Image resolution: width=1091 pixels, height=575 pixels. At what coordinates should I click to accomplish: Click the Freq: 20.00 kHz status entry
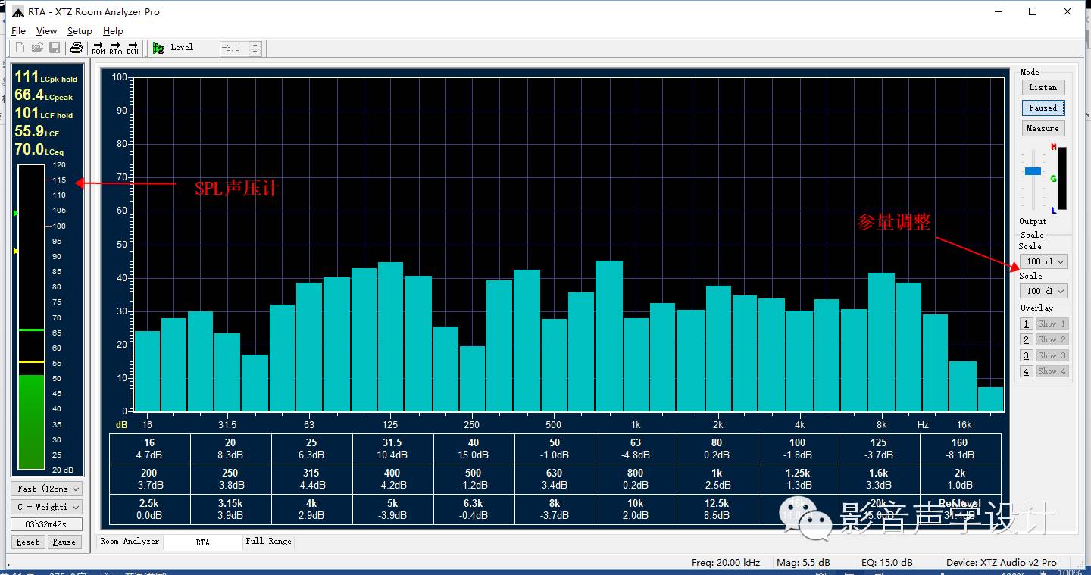coord(726,562)
